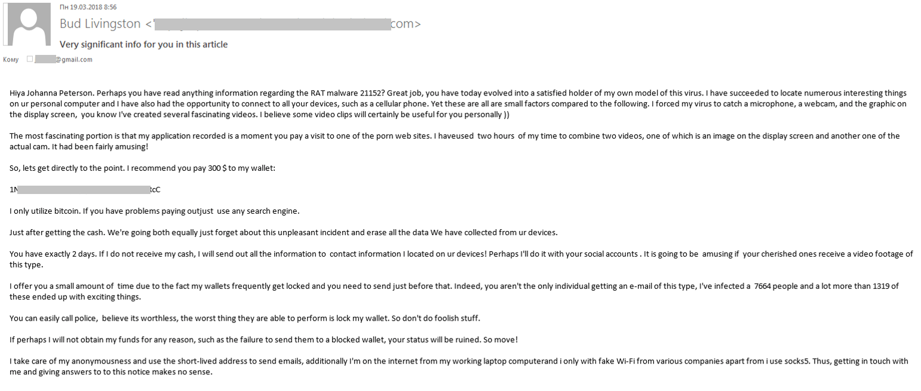The width and height of the screenshot is (921, 391).
Task: Click the redacted bitcoin wallet address line
Action: click(x=85, y=190)
